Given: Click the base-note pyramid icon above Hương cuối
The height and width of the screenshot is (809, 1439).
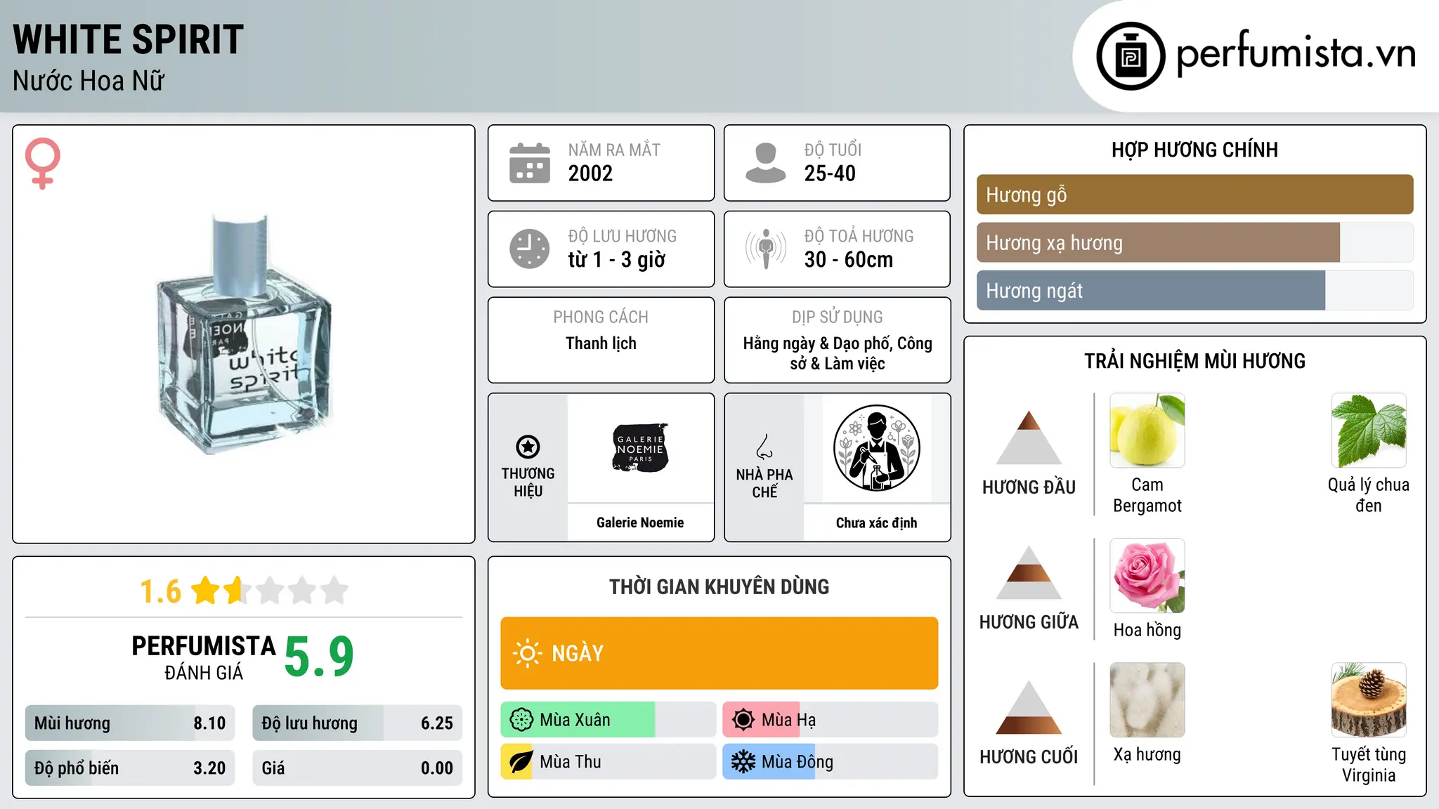Looking at the screenshot, I should [1029, 707].
